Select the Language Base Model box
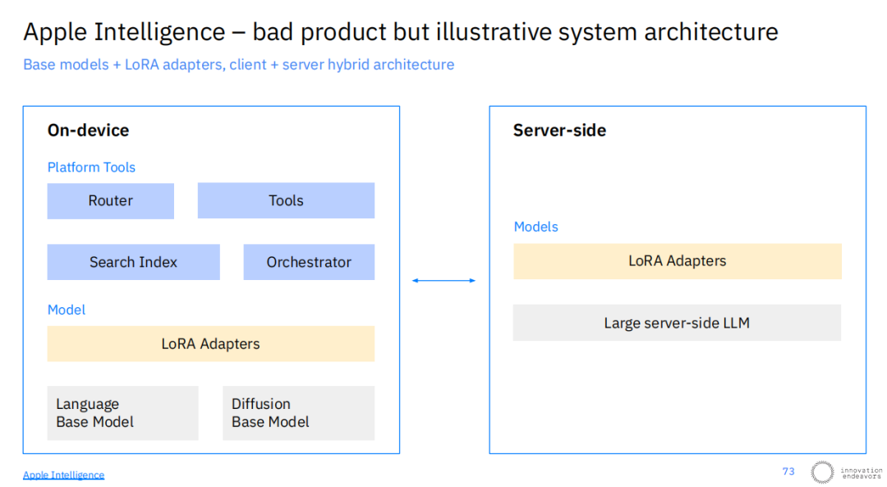Image resolution: width=887 pixels, height=487 pixels. 122,413
